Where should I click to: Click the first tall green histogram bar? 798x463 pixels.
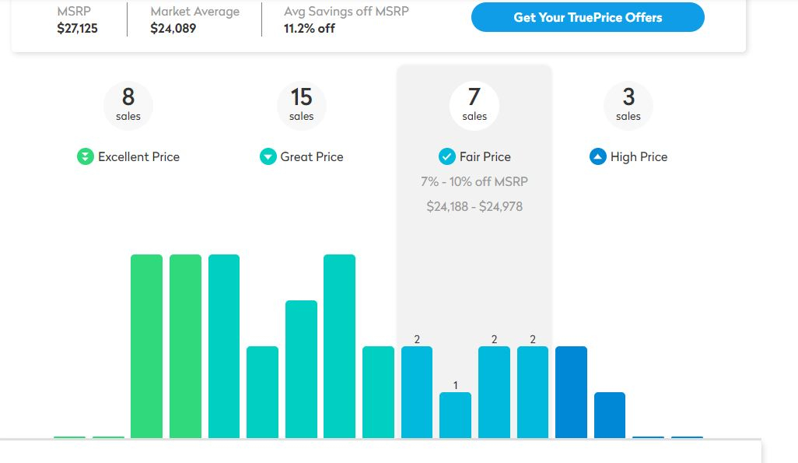coord(146,346)
